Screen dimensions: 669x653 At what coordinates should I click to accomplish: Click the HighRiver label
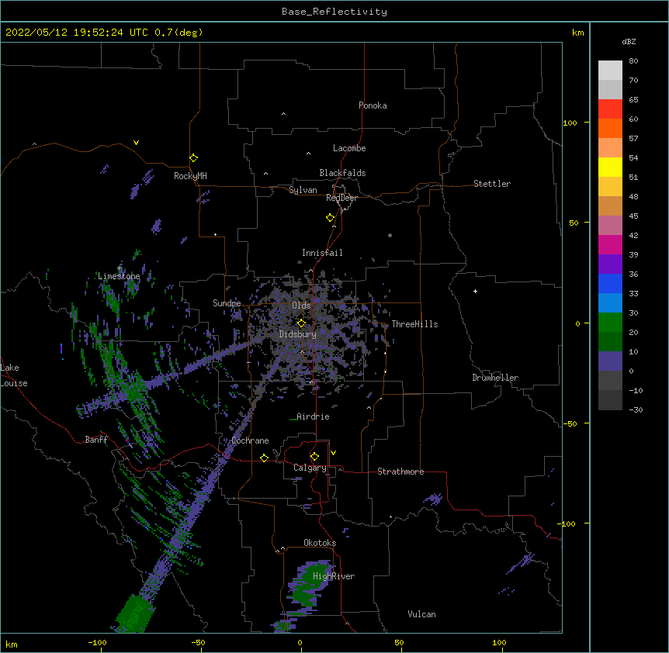click(x=334, y=576)
